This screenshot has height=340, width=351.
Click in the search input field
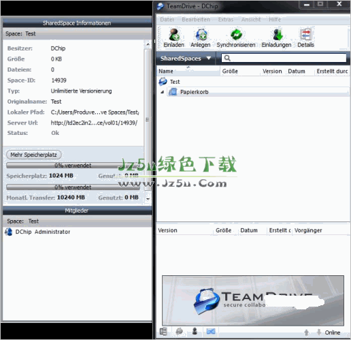[284, 58]
